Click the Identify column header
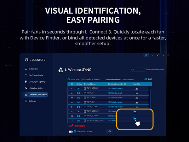189x142 pixels. (x=137, y=84)
